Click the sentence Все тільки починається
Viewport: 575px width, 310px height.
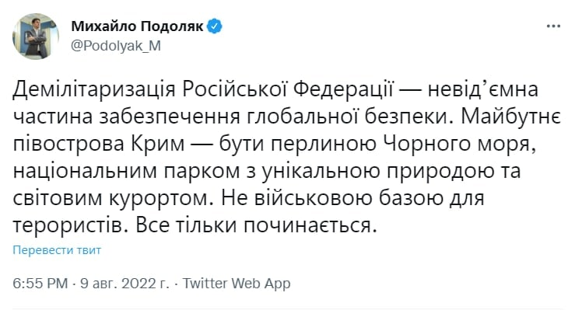[256, 226]
